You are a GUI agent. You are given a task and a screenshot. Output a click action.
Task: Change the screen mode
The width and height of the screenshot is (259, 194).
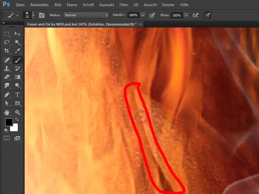(17, 138)
